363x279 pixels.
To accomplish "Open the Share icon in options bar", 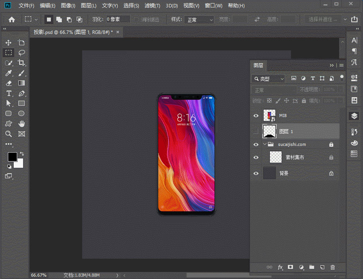I will click(x=354, y=20).
